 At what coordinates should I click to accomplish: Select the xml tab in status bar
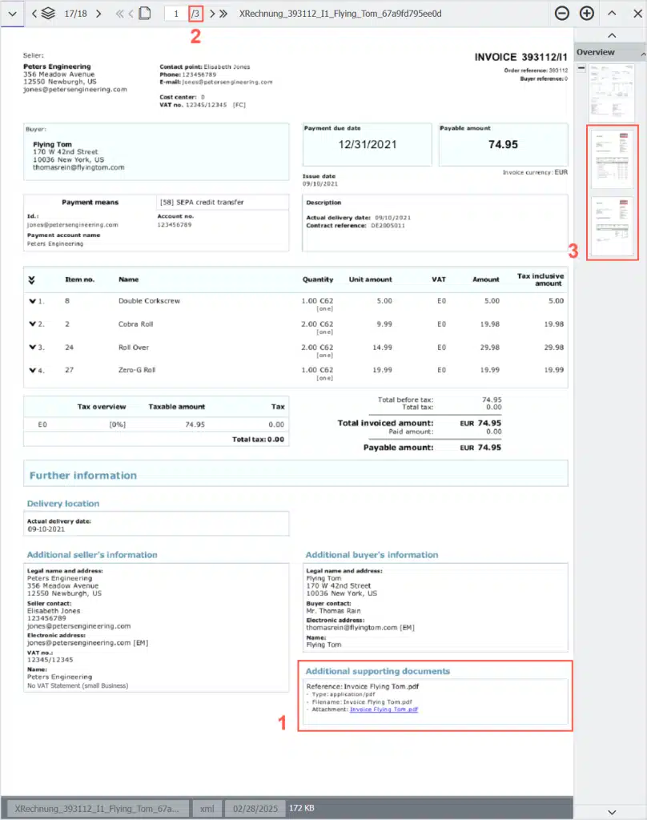(208, 809)
